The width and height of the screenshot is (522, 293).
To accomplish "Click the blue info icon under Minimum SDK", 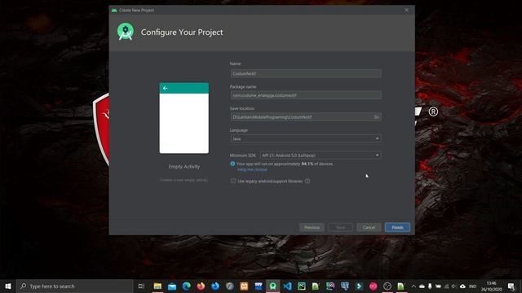I will pyautogui.click(x=232, y=164).
